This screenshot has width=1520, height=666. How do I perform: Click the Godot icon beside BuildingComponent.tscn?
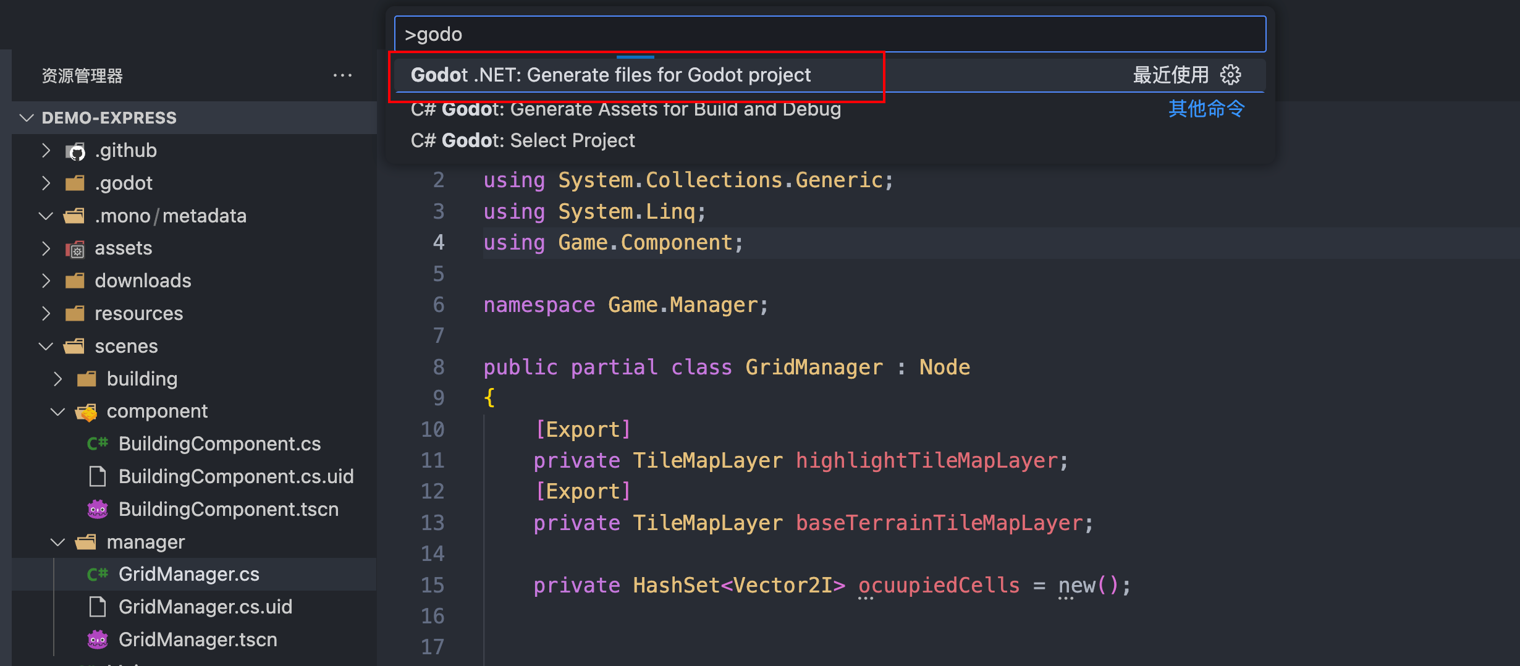pos(98,509)
